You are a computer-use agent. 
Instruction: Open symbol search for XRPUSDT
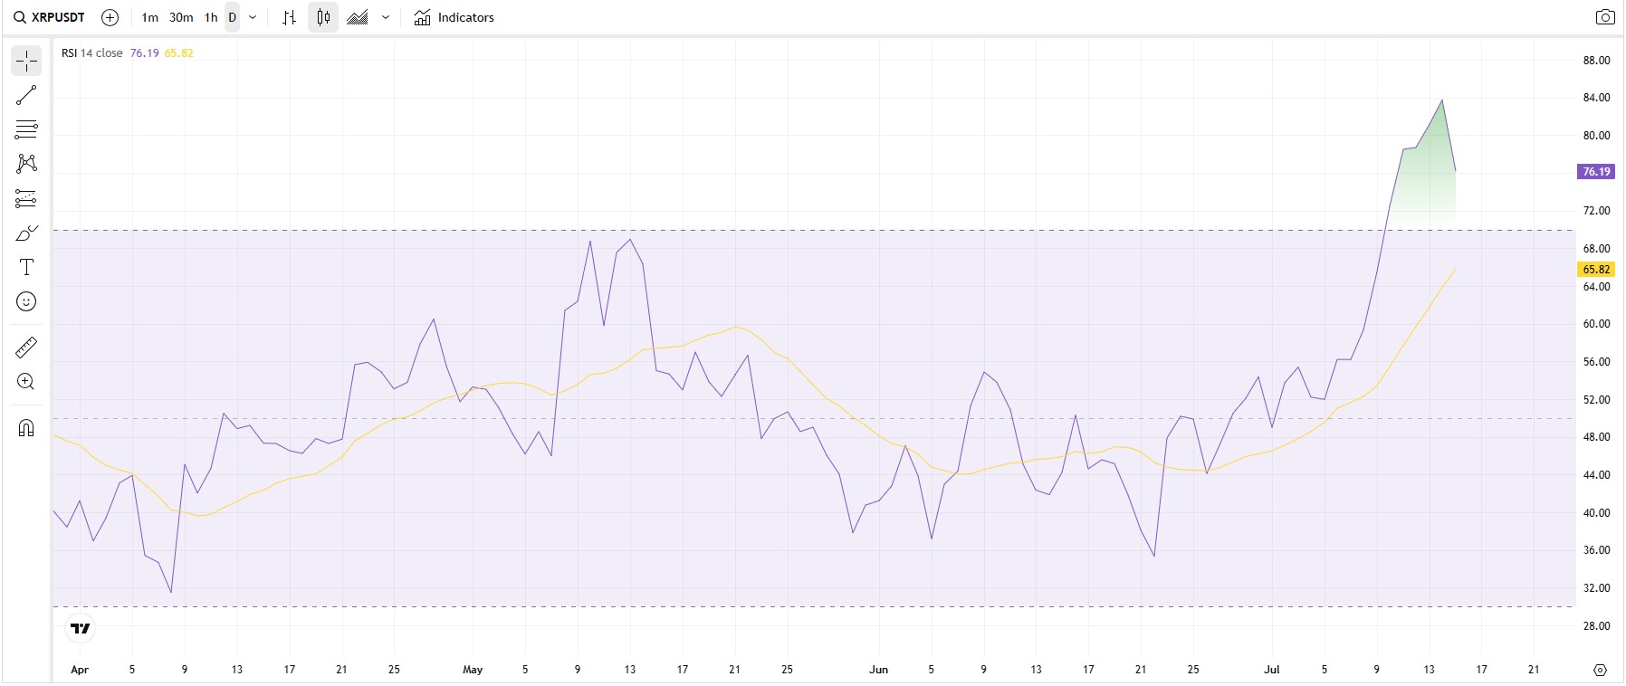[49, 17]
